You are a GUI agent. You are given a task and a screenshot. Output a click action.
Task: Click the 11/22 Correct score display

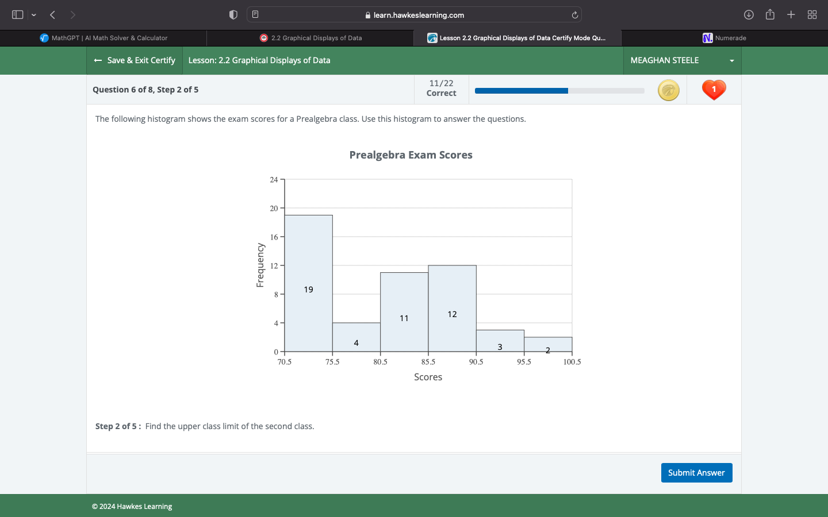click(441, 89)
